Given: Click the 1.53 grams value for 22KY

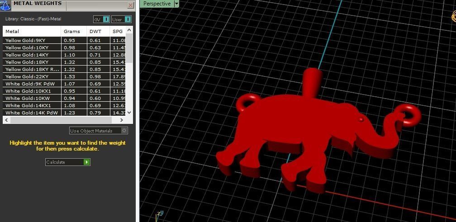Looking at the screenshot, I should point(70,77).
